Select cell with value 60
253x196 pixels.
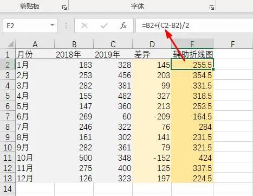(113, 117)
